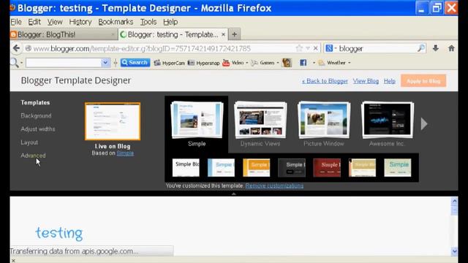Bookmark page with the star icon
The height and width of the screenshot is (263, 468).
coord(299,48)
